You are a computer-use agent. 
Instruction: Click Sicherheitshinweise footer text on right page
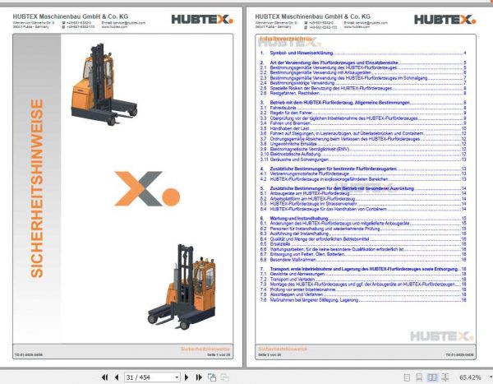283,349
